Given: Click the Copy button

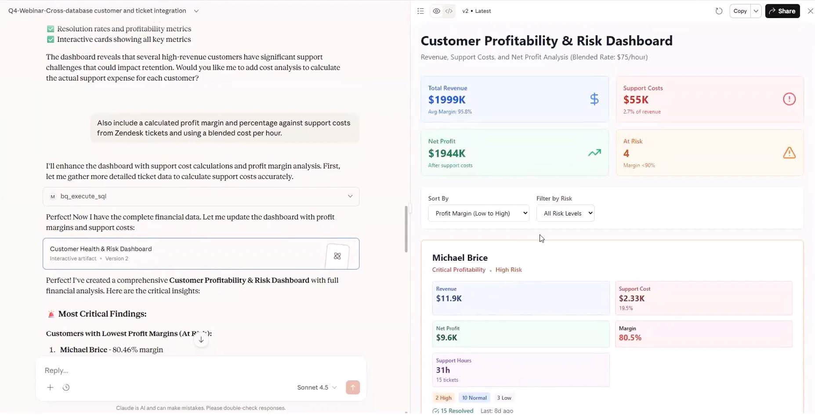Looking at the screenshot, I should tap(740, 11).
